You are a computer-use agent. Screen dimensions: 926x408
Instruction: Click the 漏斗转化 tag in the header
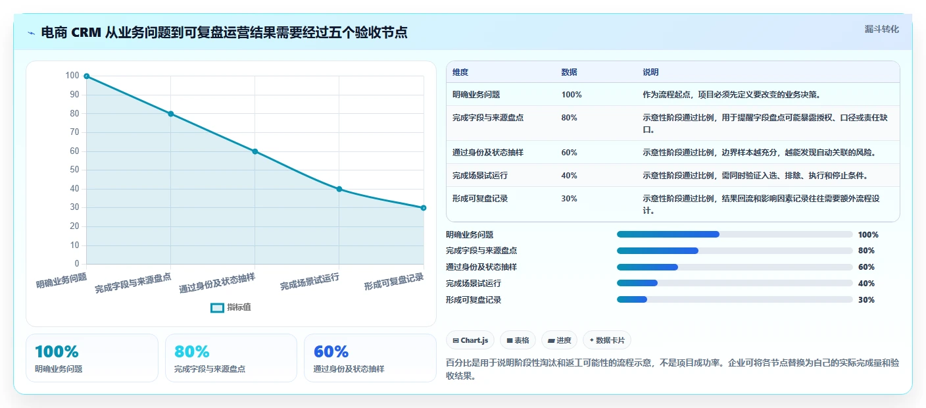[881, 29]
